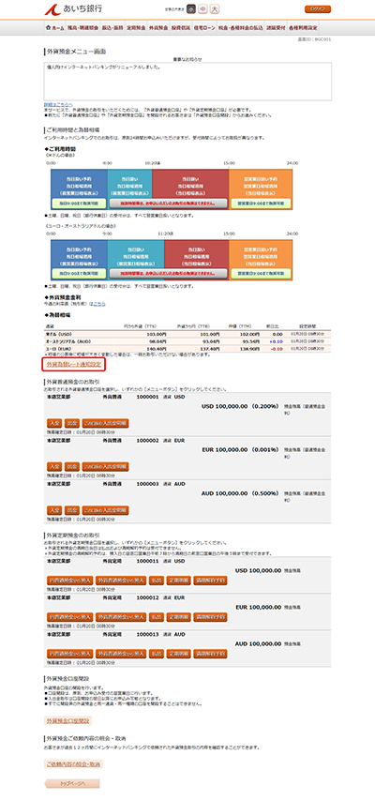Open the 各種利用設定 navigation tab
This screenshot has width=375, height=800.
(303, 27)
